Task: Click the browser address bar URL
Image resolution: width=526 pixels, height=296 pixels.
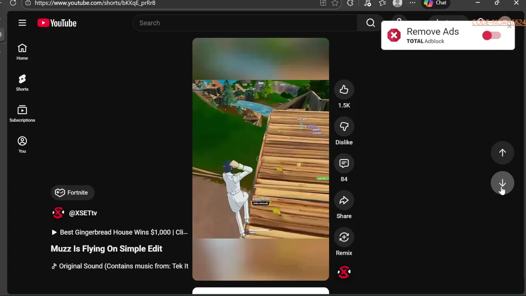Action: coord(95,3)
